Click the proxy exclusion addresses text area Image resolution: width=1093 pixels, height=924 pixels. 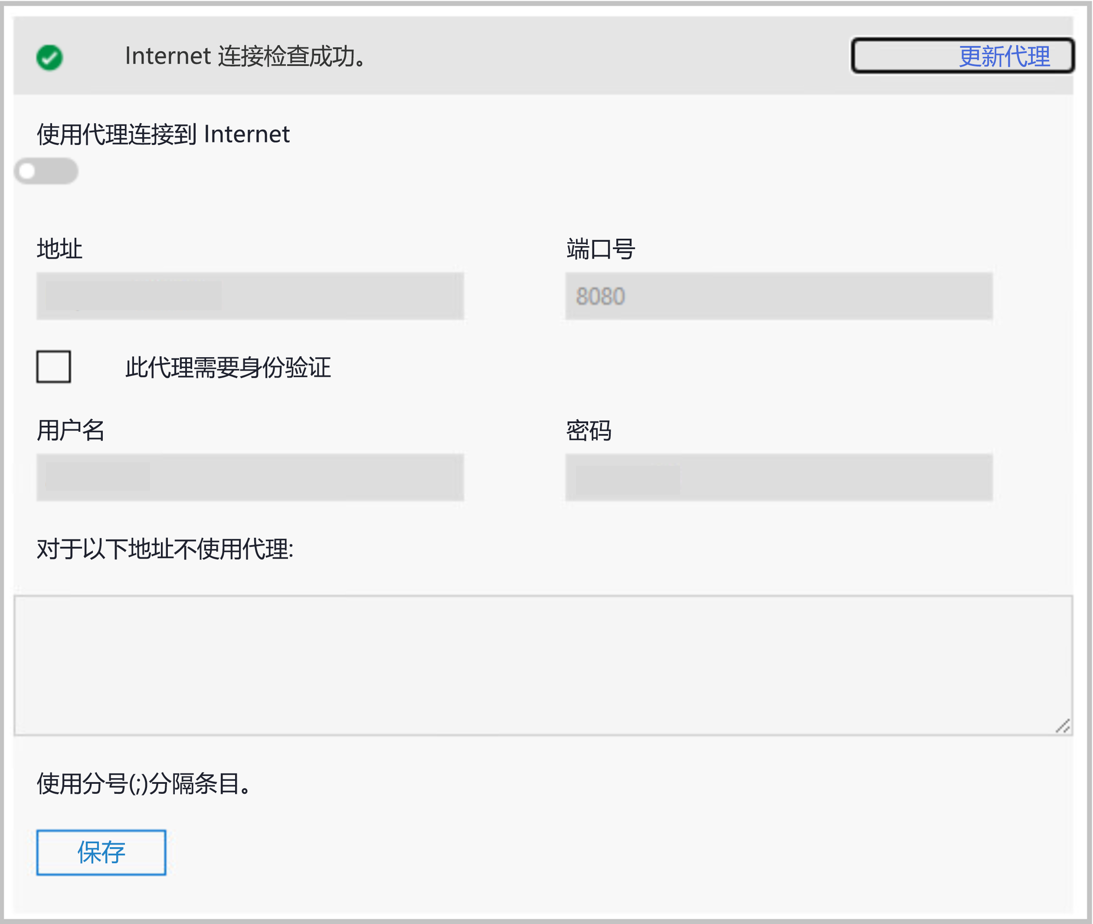click(543, 665)
